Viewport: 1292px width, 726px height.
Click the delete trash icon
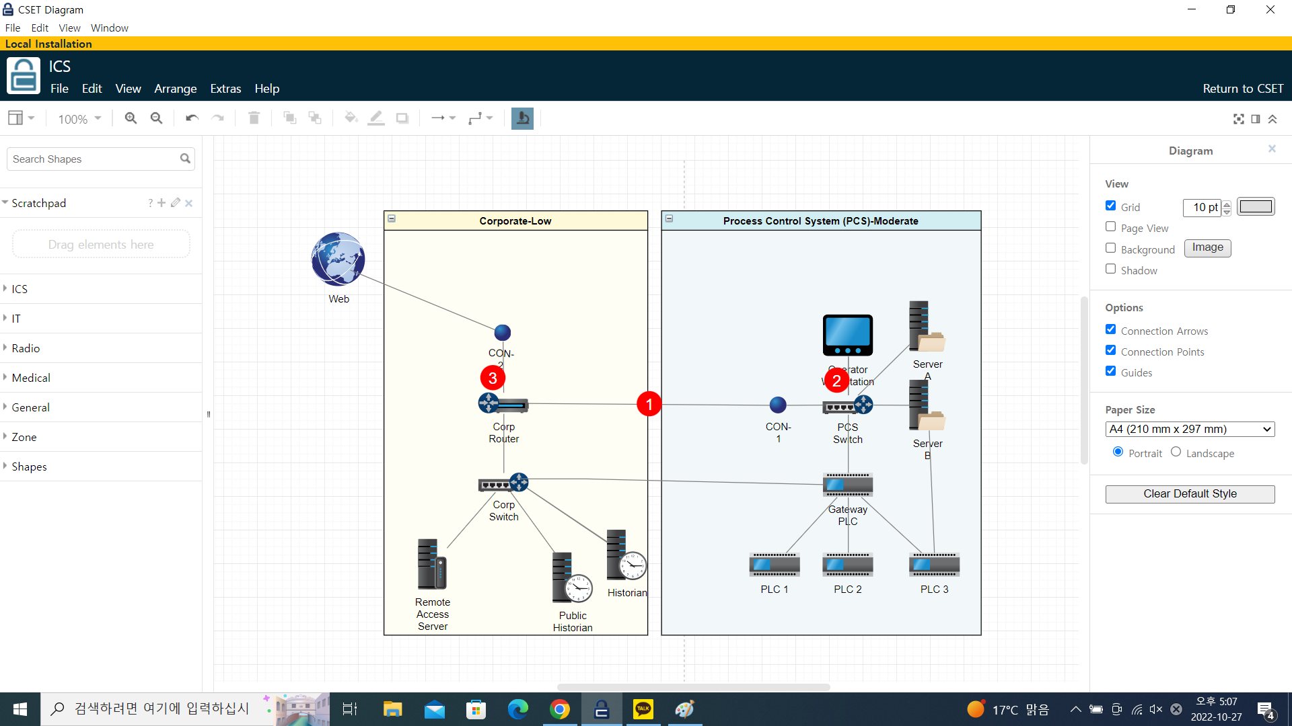click(254, 118)
